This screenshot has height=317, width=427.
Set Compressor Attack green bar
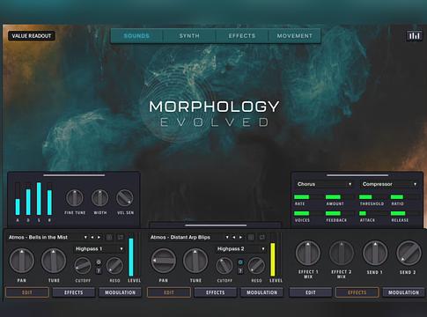[x=373, y=213]
